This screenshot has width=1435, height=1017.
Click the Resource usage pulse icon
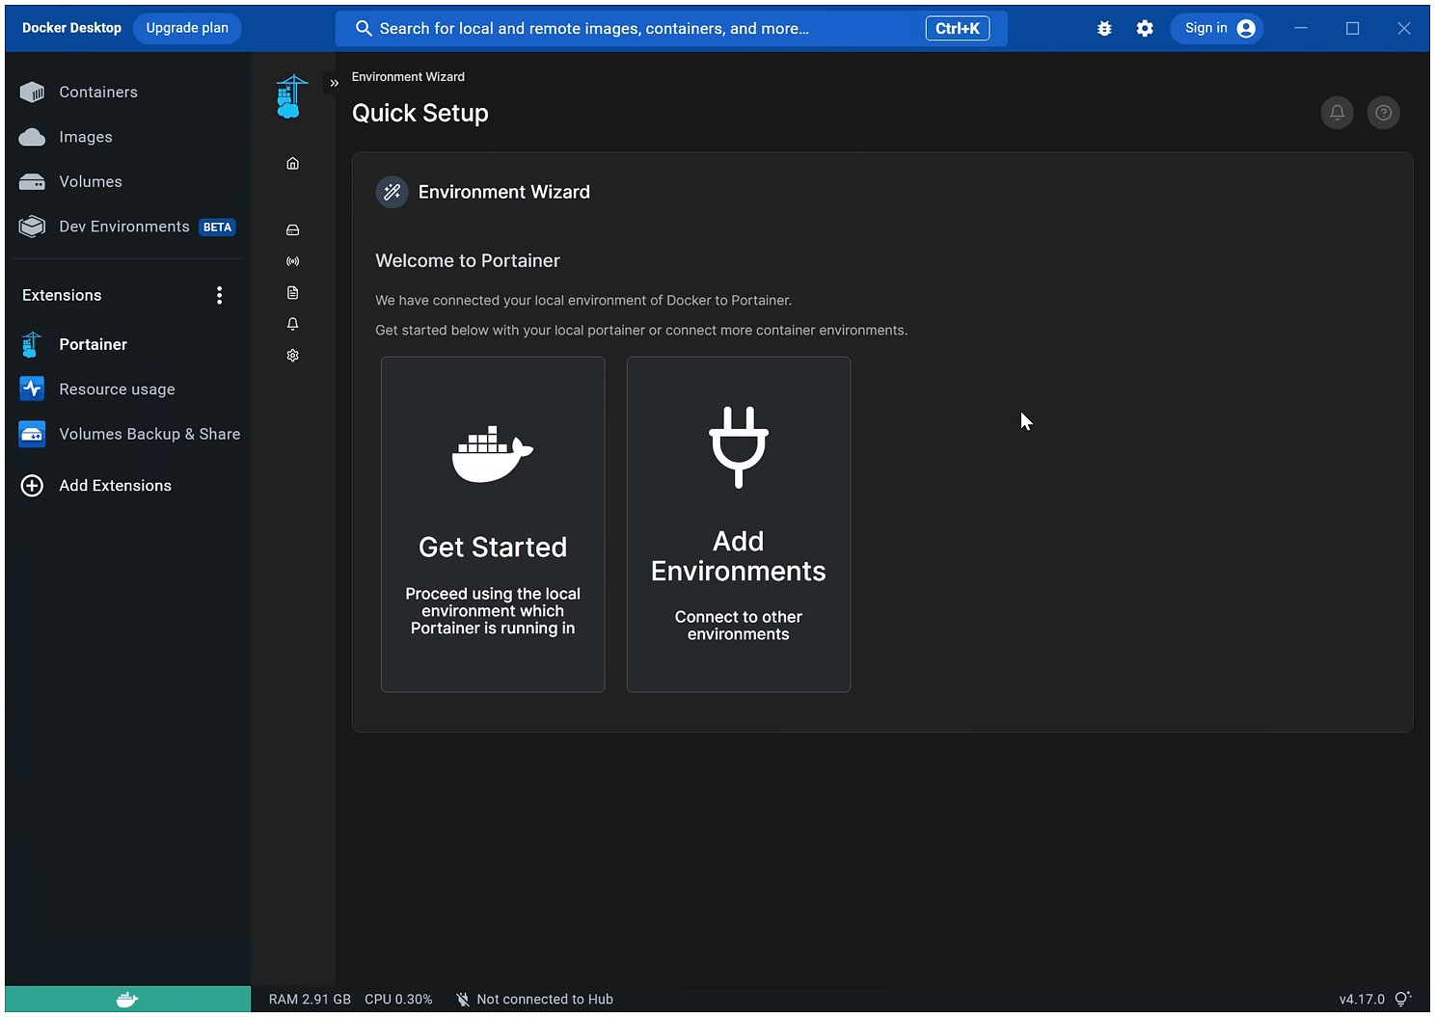[x=32, y=388]
